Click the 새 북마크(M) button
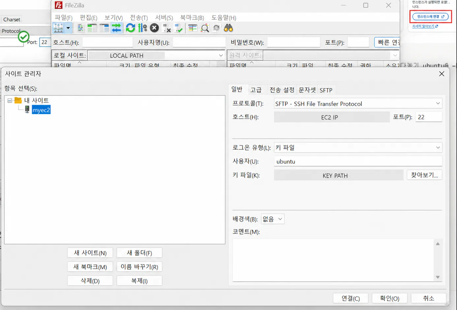 [90, 267]
